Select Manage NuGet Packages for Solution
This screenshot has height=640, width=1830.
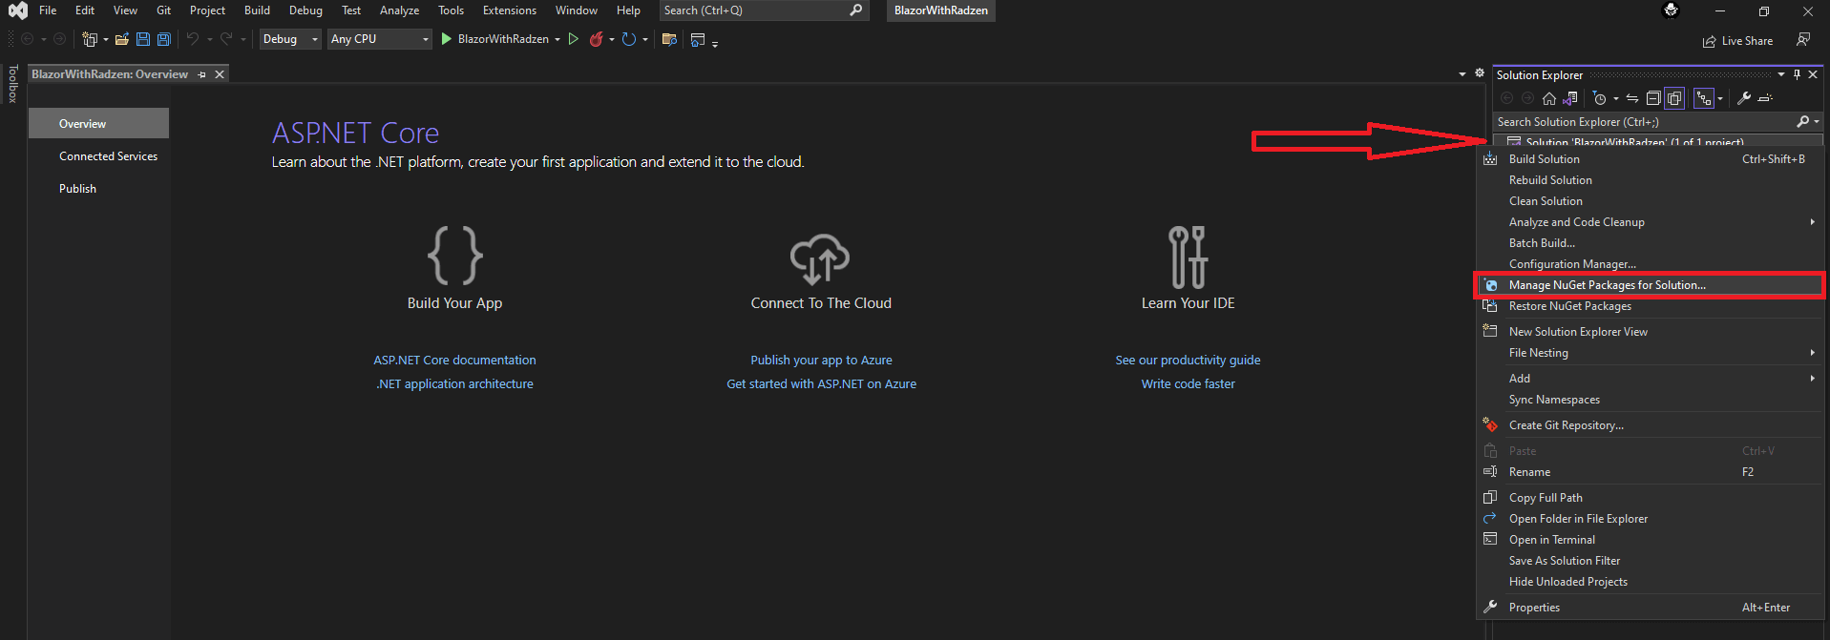pyautogui.click(x=1651, y=285)
